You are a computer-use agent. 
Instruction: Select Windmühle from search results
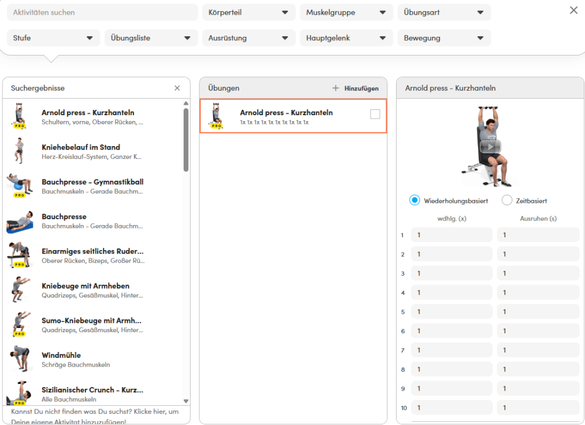(x=92, y=358)
